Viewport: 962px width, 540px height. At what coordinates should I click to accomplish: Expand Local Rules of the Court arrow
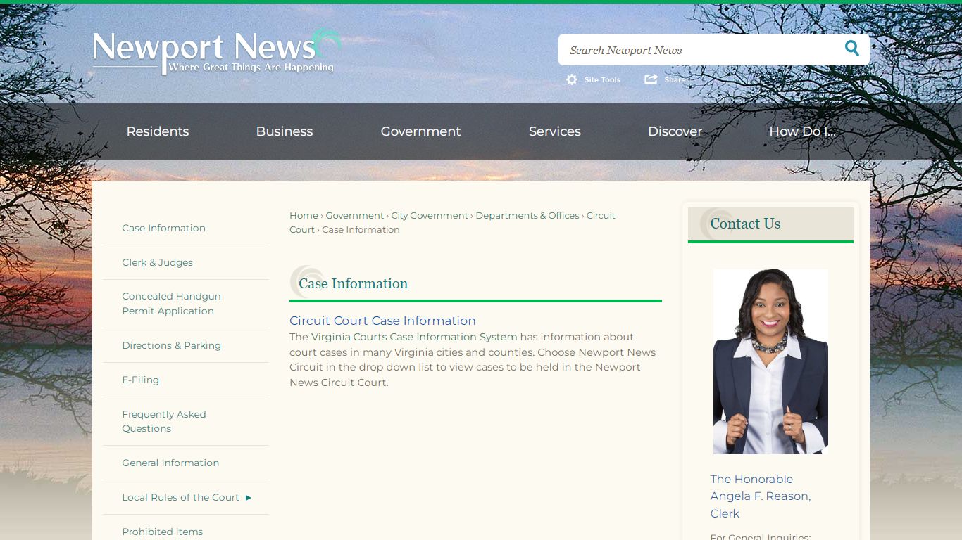[249, 497]
